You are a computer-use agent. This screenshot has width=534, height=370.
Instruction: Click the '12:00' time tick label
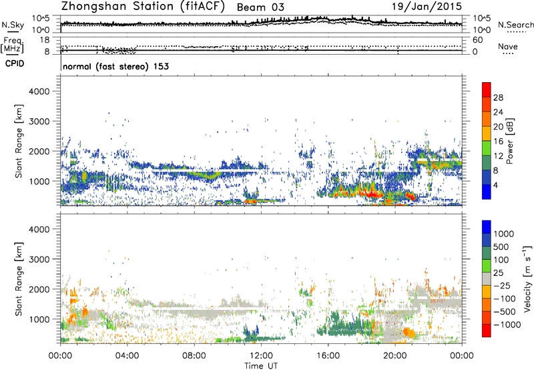click(261, 356)
